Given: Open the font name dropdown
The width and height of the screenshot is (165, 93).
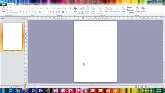Looking at the screenshot, I should 33,8.
